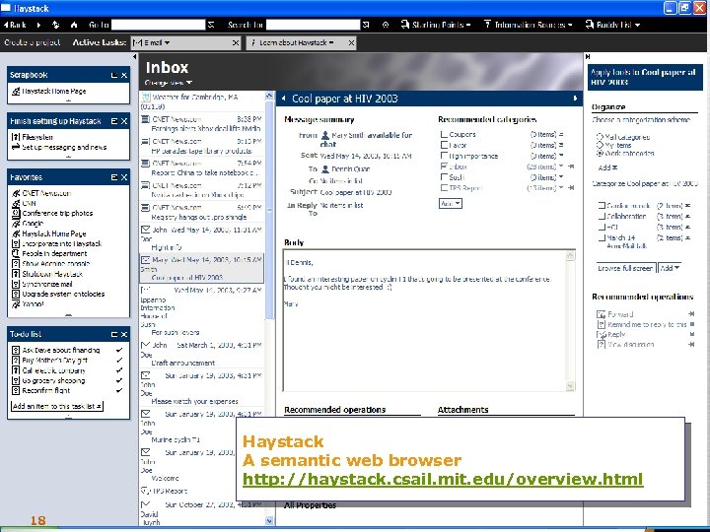Click the message list scroll down arrow
Image resolution: width=710 pixels, height=532 pixels.
(x=269, y=521)
